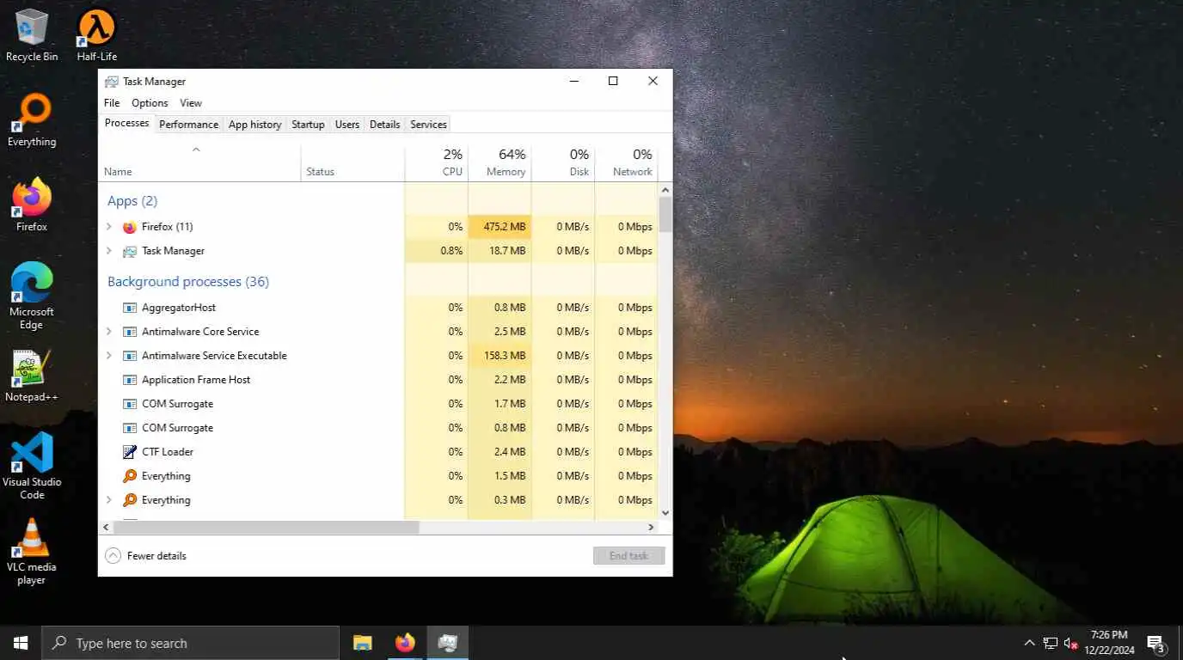Click the vertical scrollbar thumb in process list
Image resolution: width=1183 pixels, height=660 pixels.
click(665, 214)
